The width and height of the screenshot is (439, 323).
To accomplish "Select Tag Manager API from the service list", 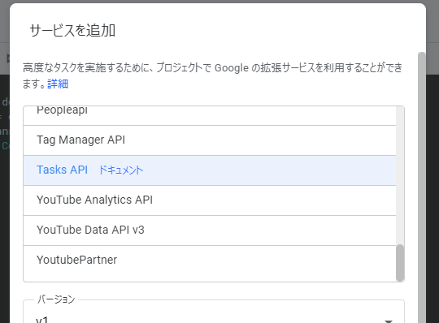I will pos(210,140).
